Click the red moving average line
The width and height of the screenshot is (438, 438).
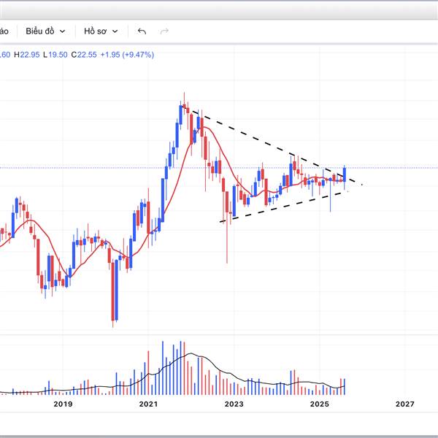coord(179,177)
